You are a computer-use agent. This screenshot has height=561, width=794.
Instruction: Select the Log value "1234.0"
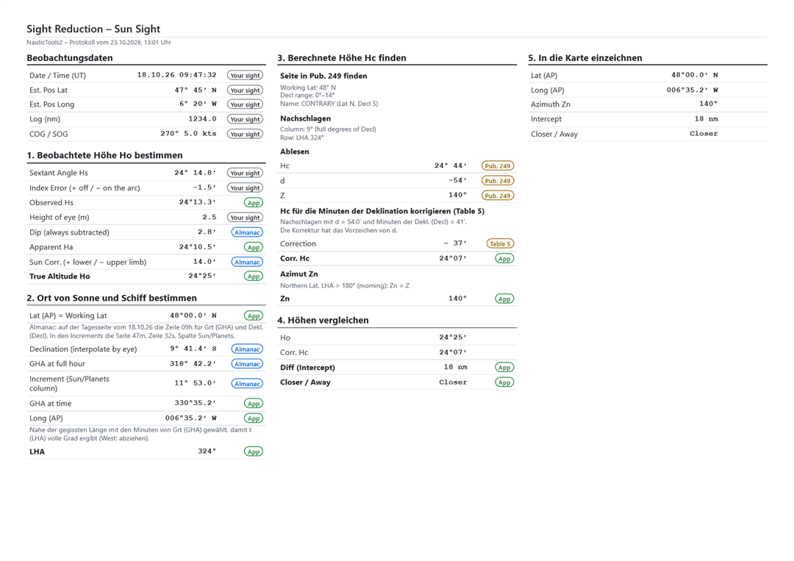203,119
